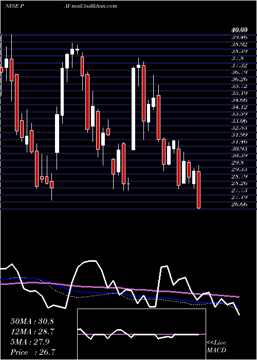257x360 pixels.
Task: Click the 33.59 price level label
Action: pos(240,114)
